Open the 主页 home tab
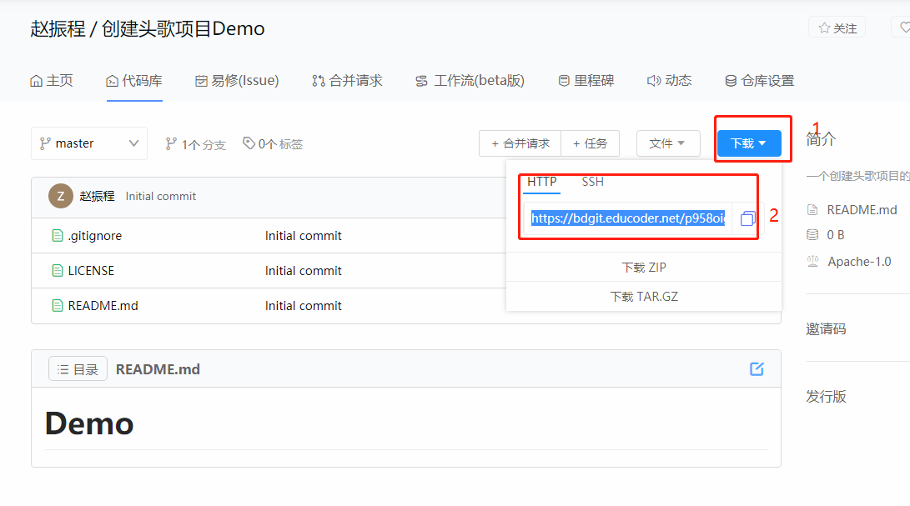Screen dimensions: 910x506 (52, 81)
